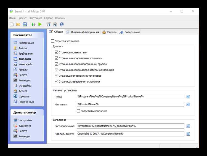The image size is (207, 156).
Task: Click the Надпись снизу text field
Action: (130, 134)
